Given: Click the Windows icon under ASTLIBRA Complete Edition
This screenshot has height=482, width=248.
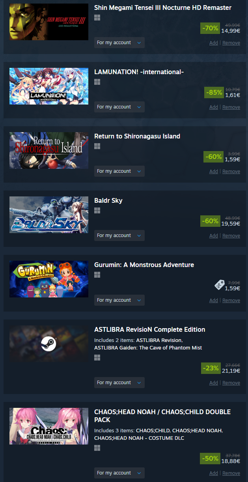Looking at the screenshot, I should pos(97,357).
